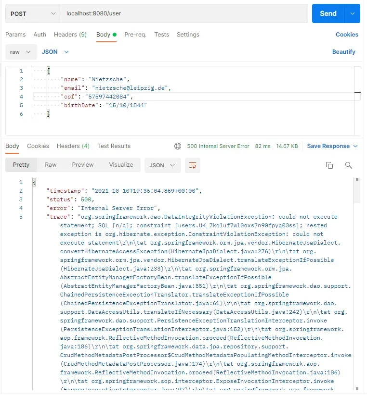Click the 14.67 KB response size
The image size is (367, 395).
[x=287, y=146]
